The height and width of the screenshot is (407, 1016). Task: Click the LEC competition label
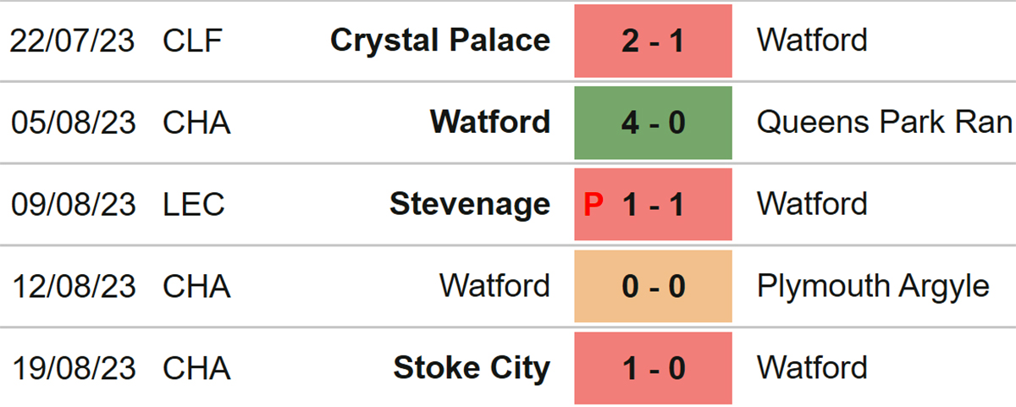pos(194,204)
